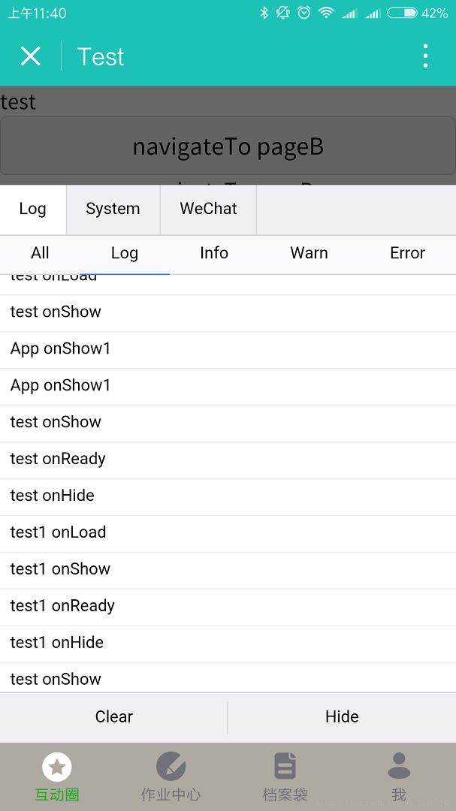This screenshot has height=811, width=456.
Task: Switch to the WeChat tab
Action: coord(208,209)
